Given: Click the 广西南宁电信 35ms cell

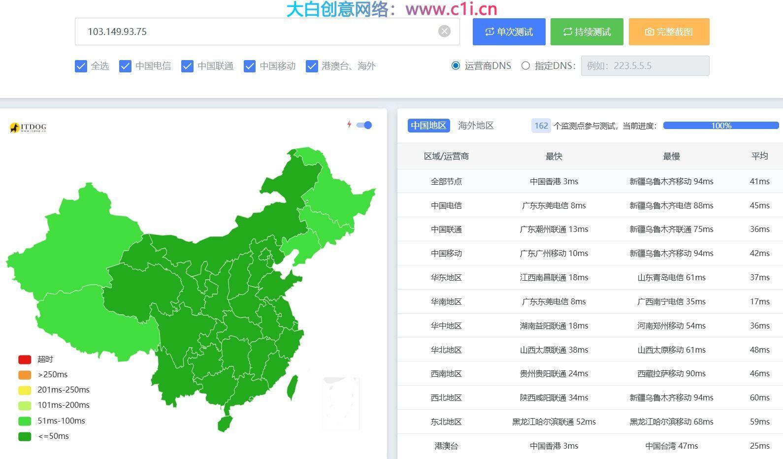Looking at the screenshot, I should pos(671,301).
